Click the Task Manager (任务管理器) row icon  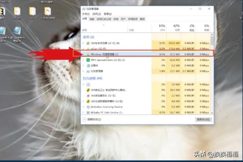[88, 71]
